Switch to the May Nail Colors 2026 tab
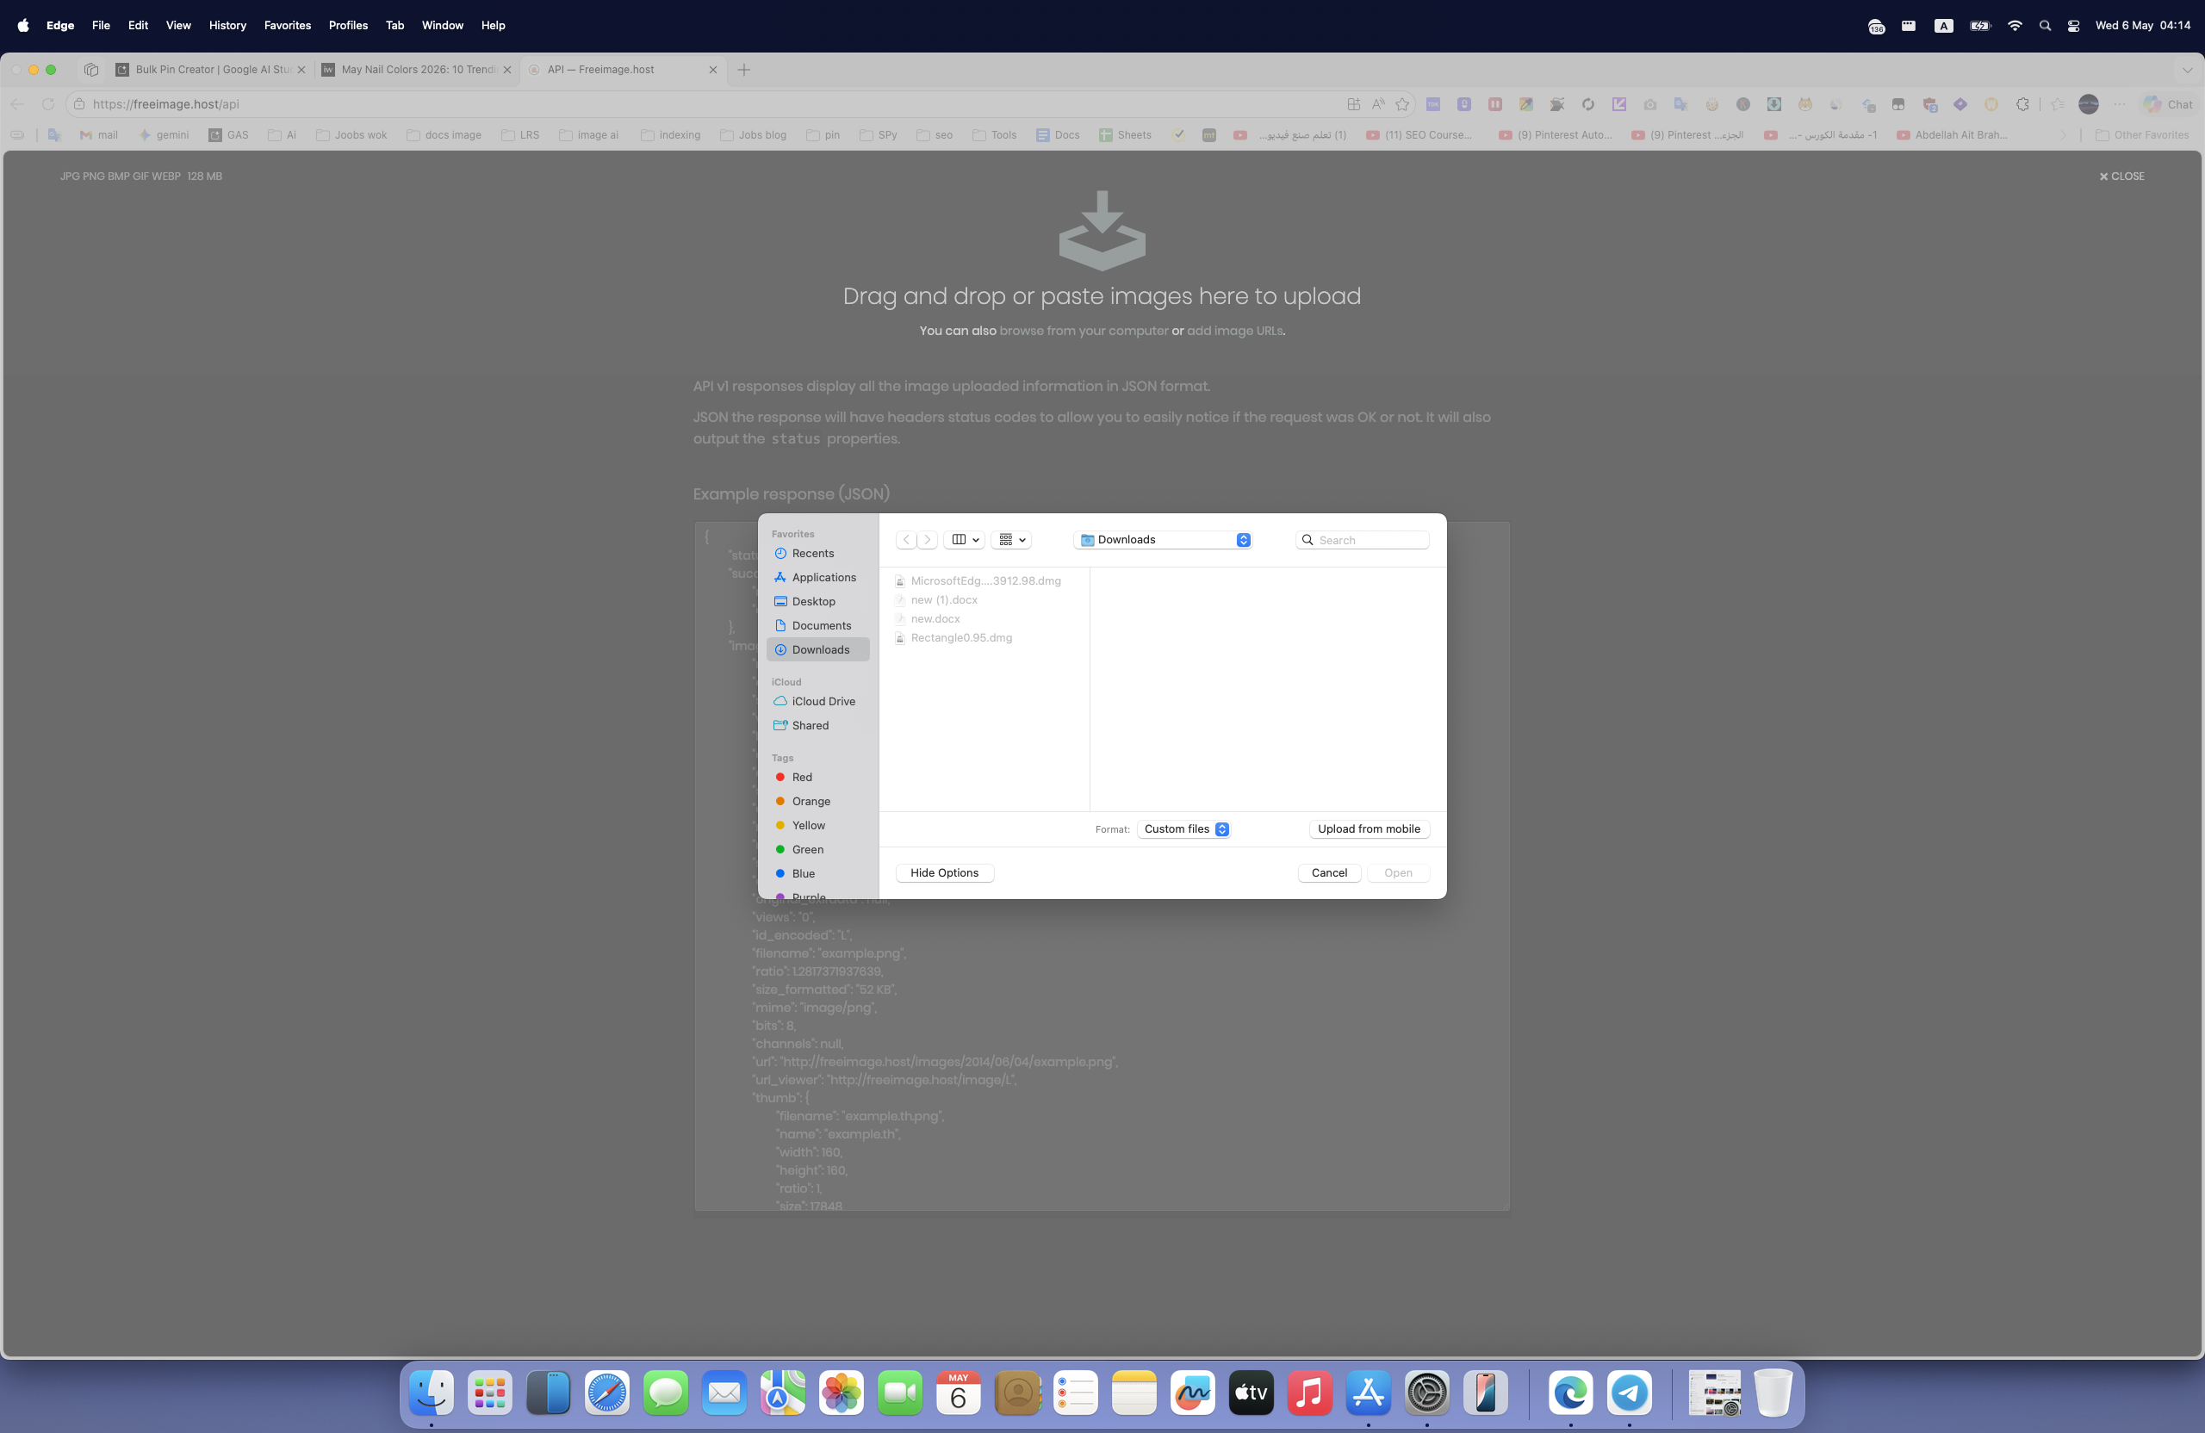This screenshot has height=1433, width=2205. coord(417,70)
